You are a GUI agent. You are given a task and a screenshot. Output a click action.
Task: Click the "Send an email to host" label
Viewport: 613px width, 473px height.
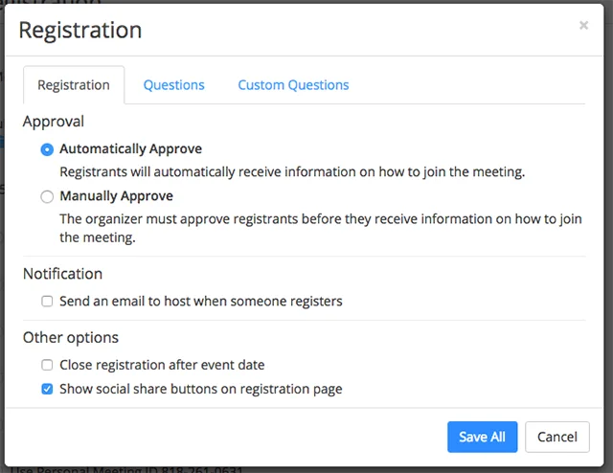(x=200, y=302)
